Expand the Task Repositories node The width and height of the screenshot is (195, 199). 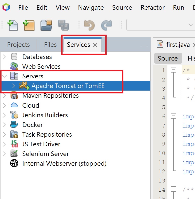point(4,134)
